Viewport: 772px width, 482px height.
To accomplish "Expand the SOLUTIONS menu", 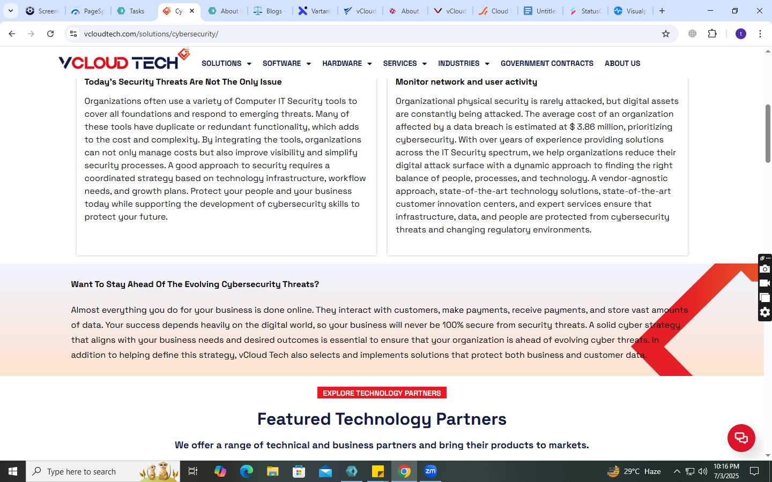I will [226, 63].
